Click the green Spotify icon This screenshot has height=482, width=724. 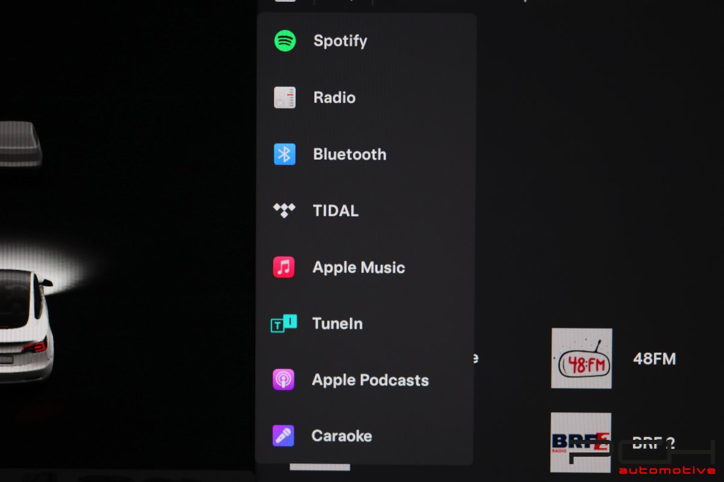(285, 41)
